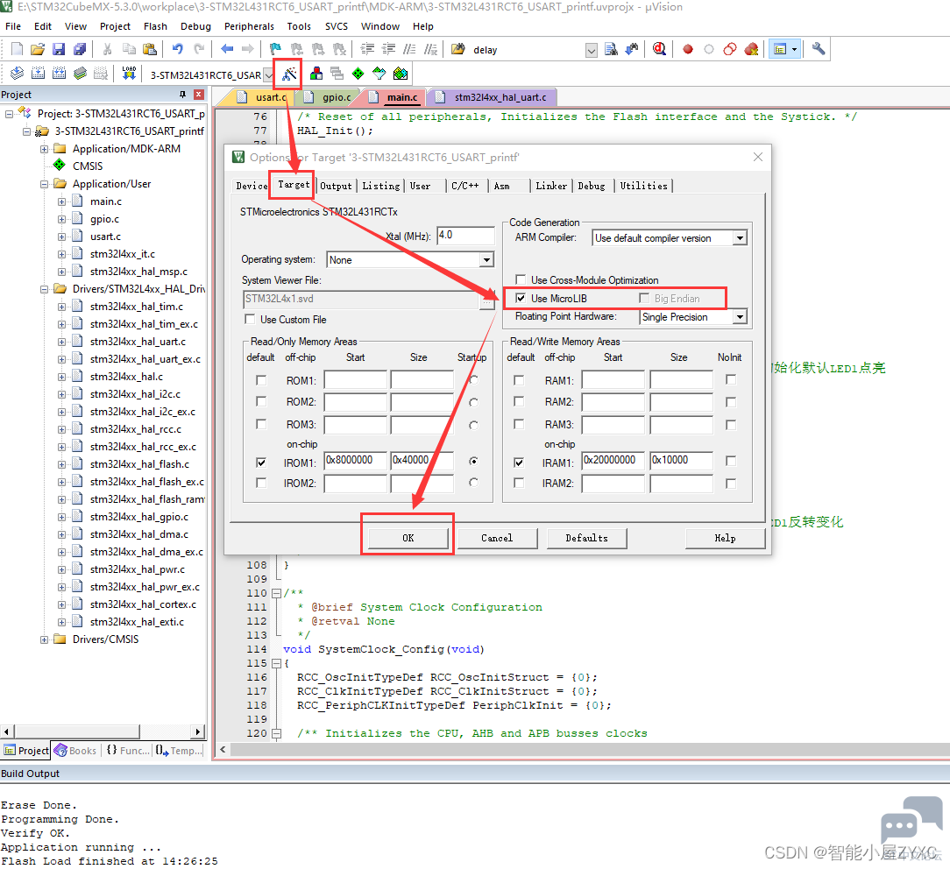Undo the last edit
This screenshot has height=869, width=950.
pos(178,49)
